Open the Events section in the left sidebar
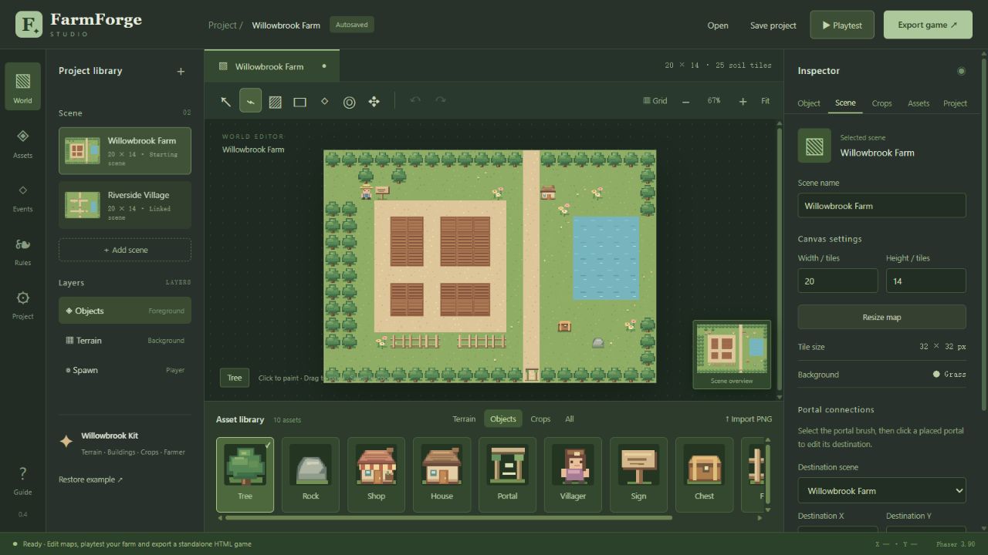 click(x=22, y=197)
